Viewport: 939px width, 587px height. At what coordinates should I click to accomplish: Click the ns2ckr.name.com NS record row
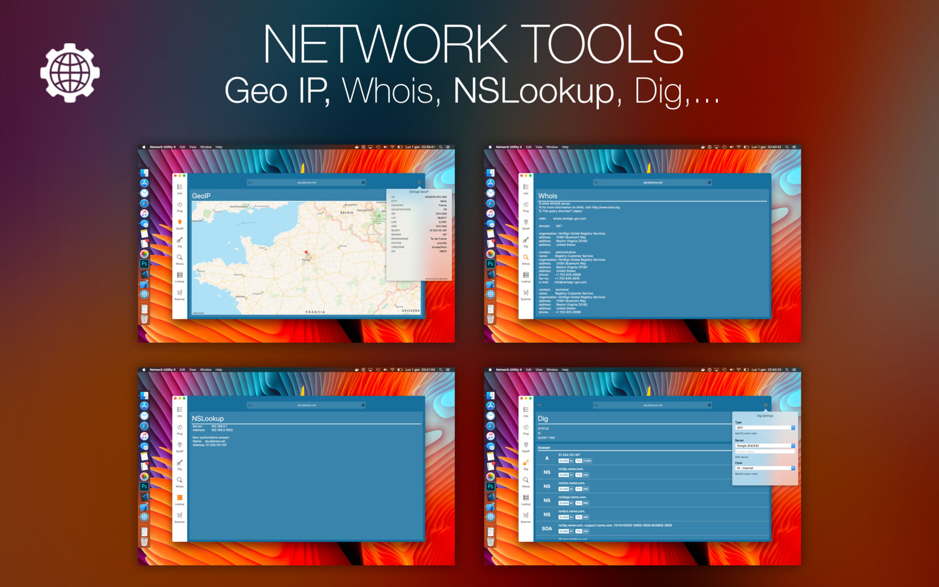click(x=652, y=486)
